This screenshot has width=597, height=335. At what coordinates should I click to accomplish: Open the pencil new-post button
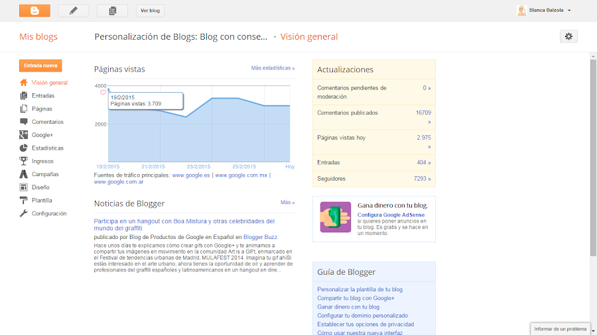(x=74, y=11)
